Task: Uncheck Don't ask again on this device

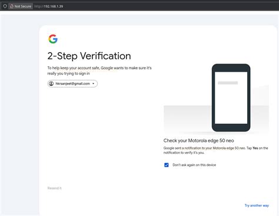Action: coord(167,165)
